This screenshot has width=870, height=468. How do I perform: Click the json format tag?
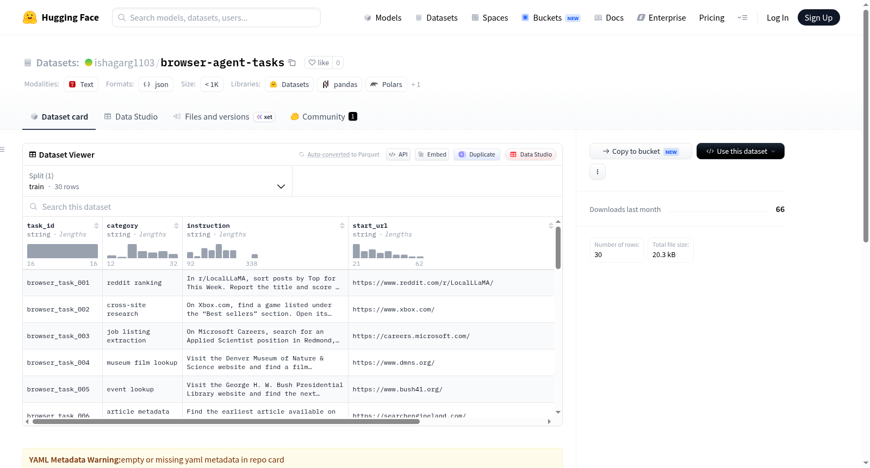click(156, 84)
